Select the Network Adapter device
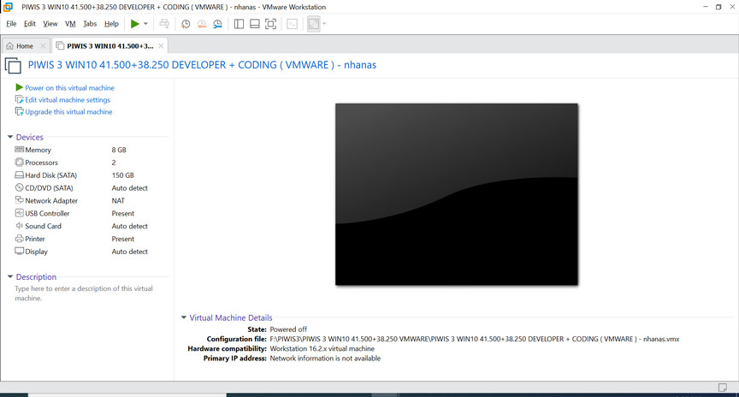This screenshot has width=739, height=397. [x=90, y=201]
